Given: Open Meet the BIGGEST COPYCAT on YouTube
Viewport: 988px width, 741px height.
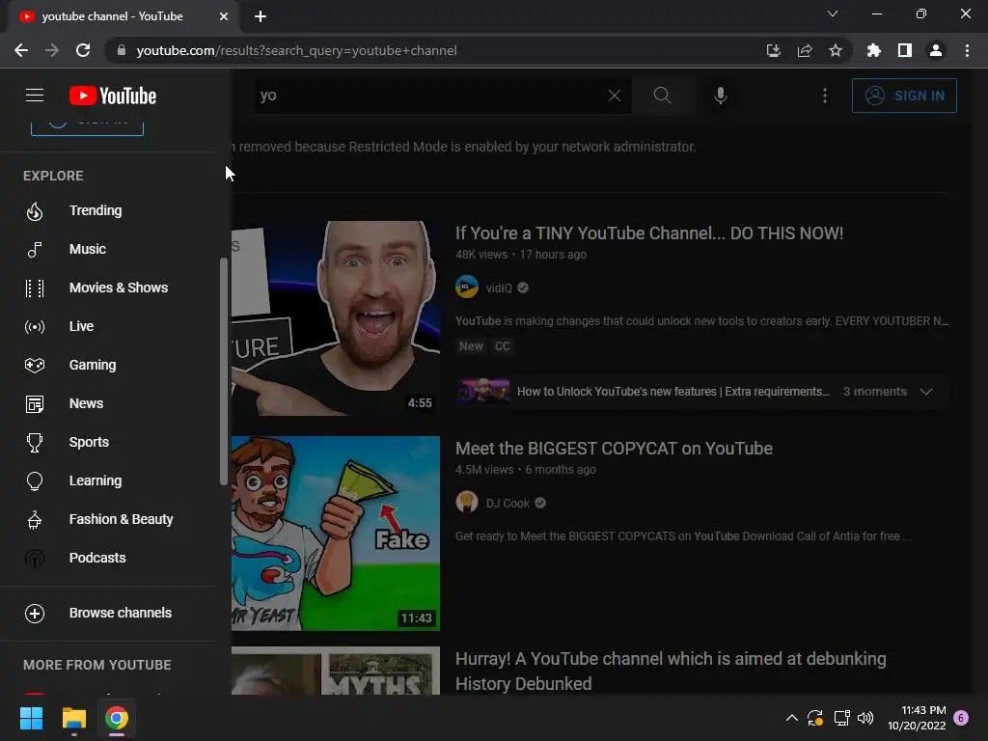Looking at the screenshot, I should [x=614, y=448].
